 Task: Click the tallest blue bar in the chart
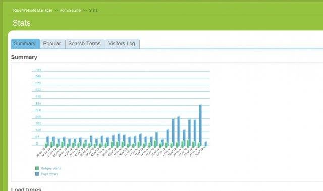200,125
